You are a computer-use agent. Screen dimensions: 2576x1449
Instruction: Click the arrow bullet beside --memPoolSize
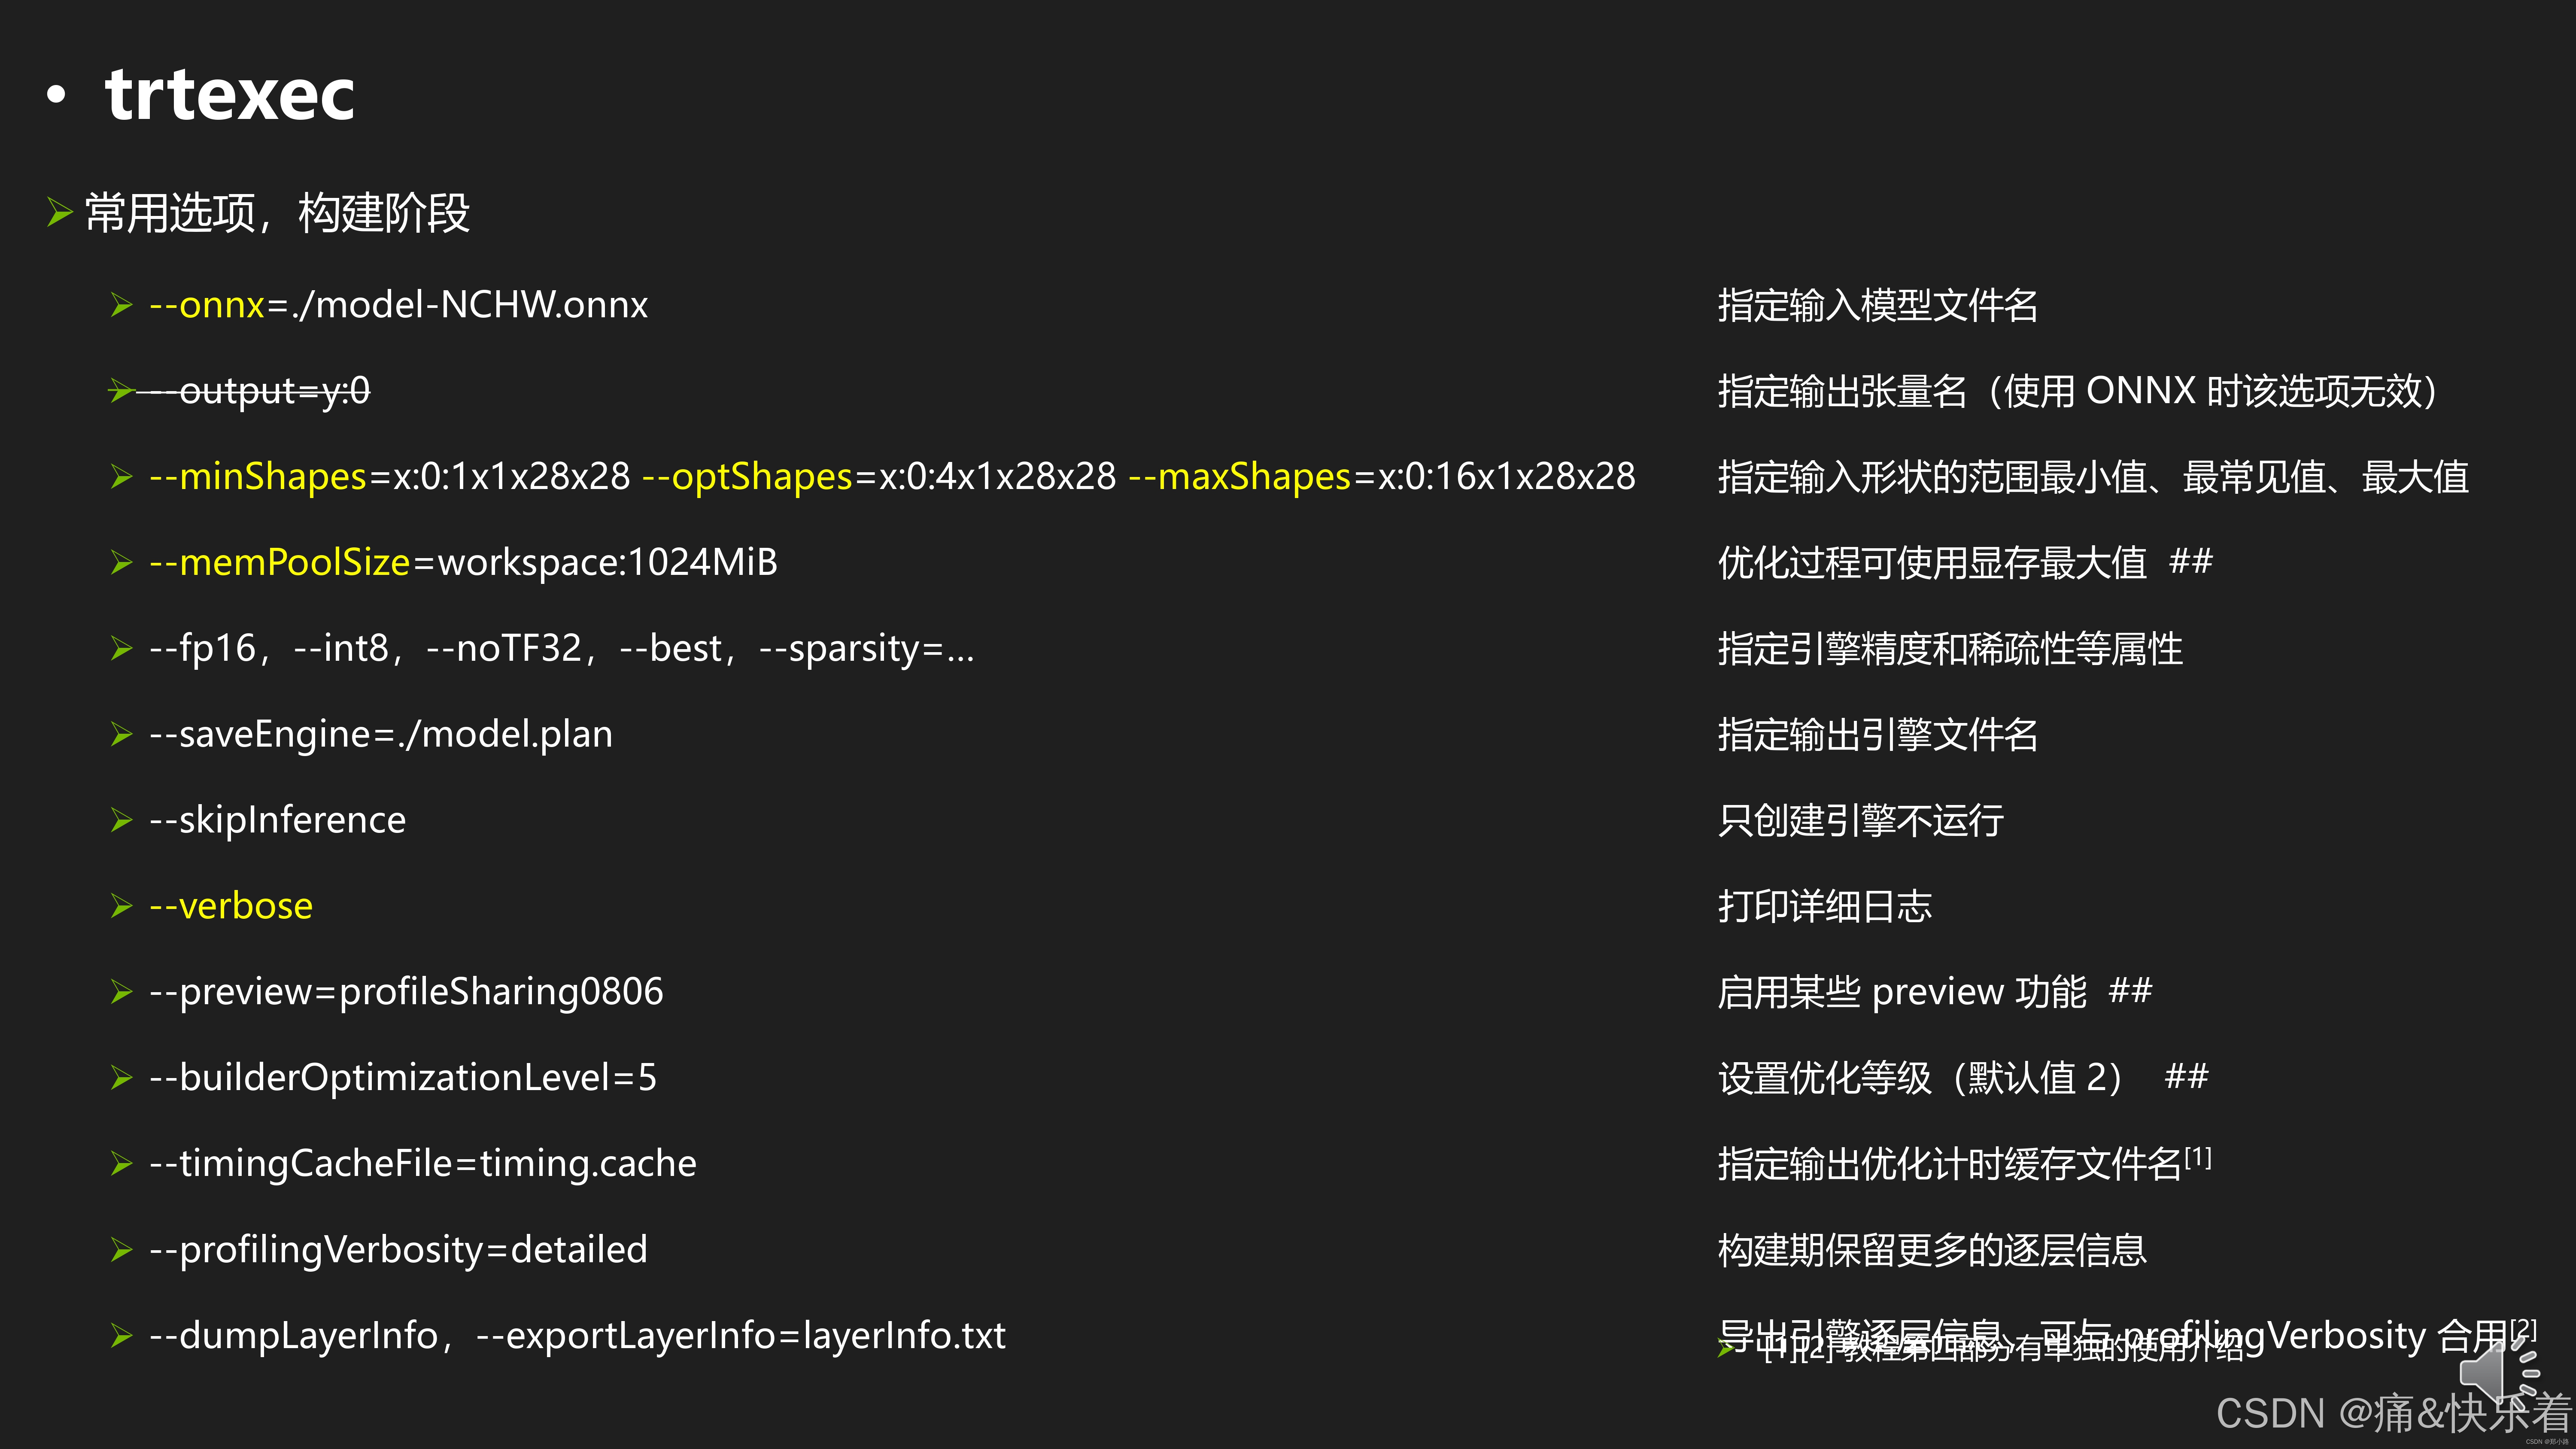121,563
